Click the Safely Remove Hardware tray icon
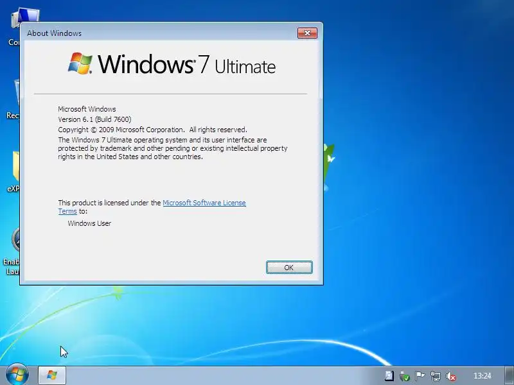 pos(405,376)
